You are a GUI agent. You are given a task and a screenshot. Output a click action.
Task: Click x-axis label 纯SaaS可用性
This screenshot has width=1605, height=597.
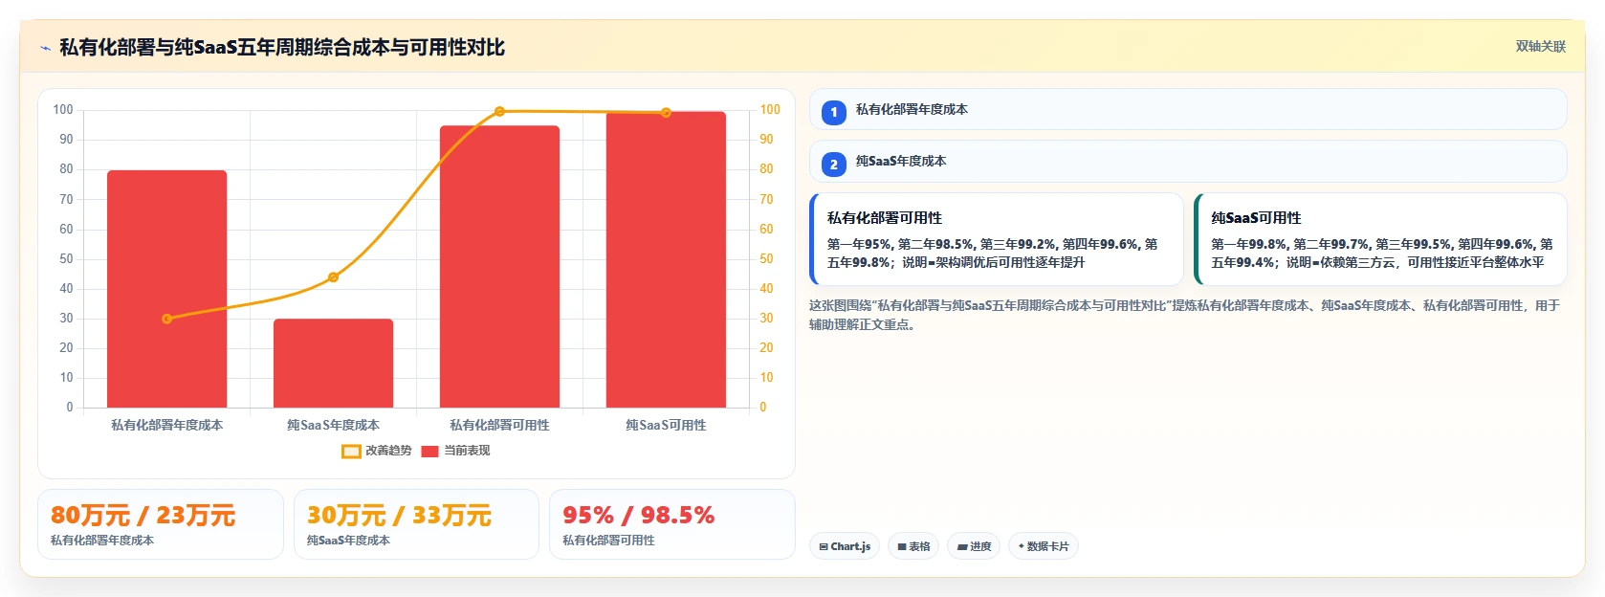666,425
